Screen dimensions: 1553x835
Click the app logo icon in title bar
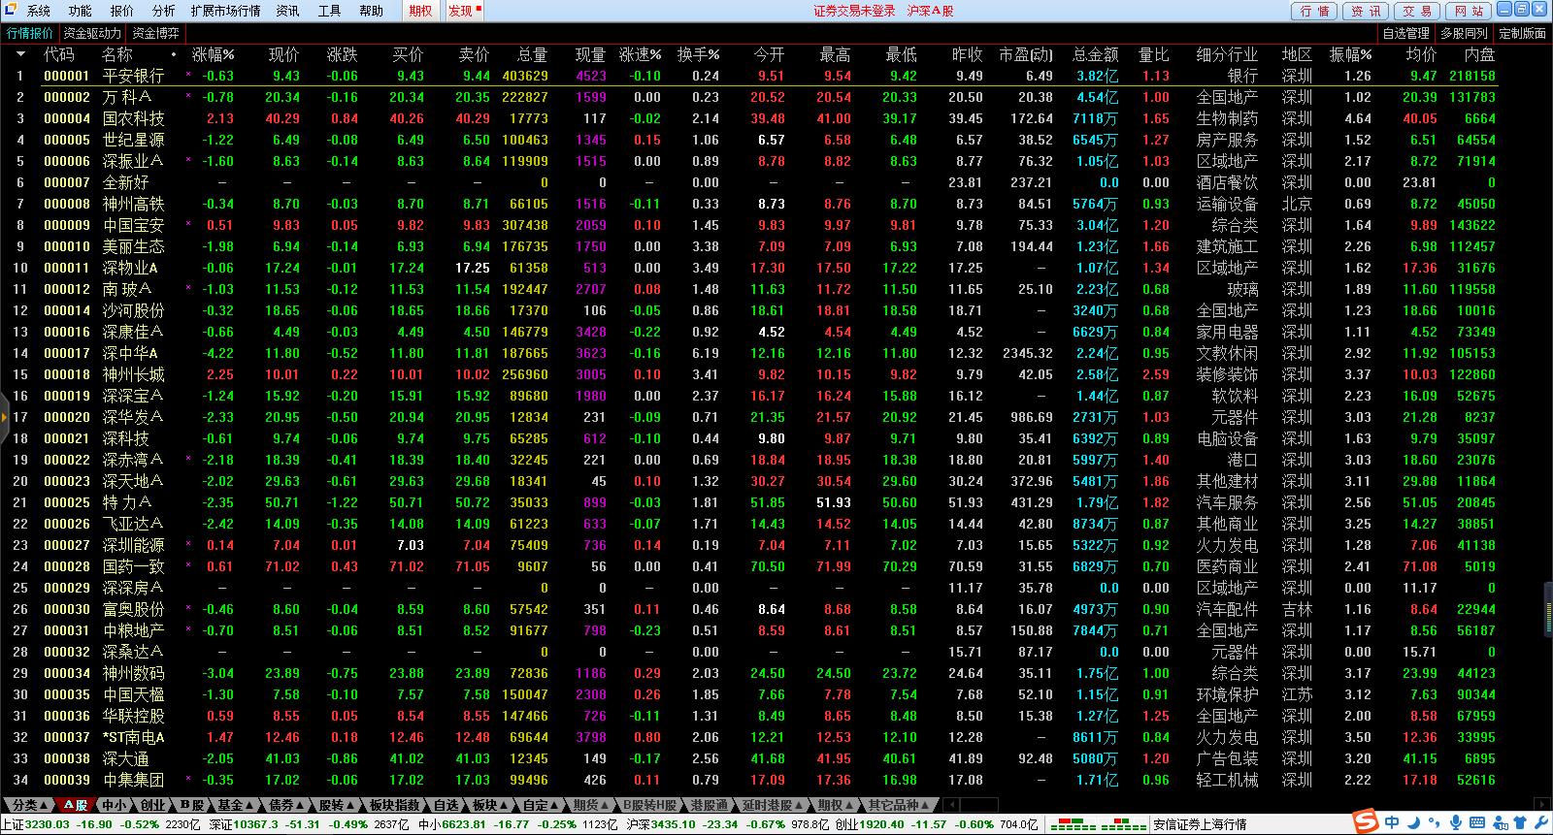click(10, 11)
